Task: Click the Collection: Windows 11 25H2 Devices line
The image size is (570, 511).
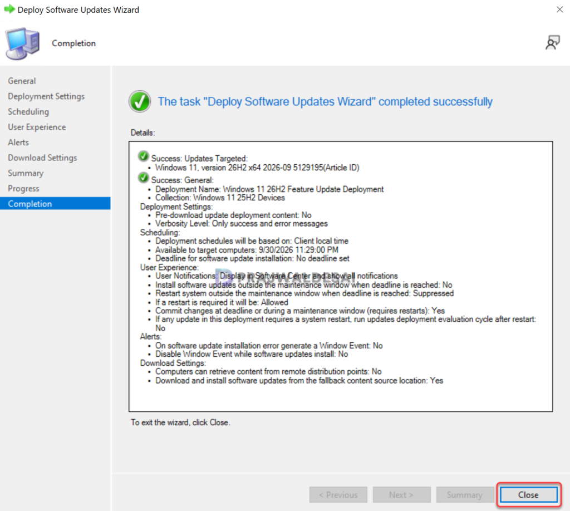Action: tap(220, 198)
